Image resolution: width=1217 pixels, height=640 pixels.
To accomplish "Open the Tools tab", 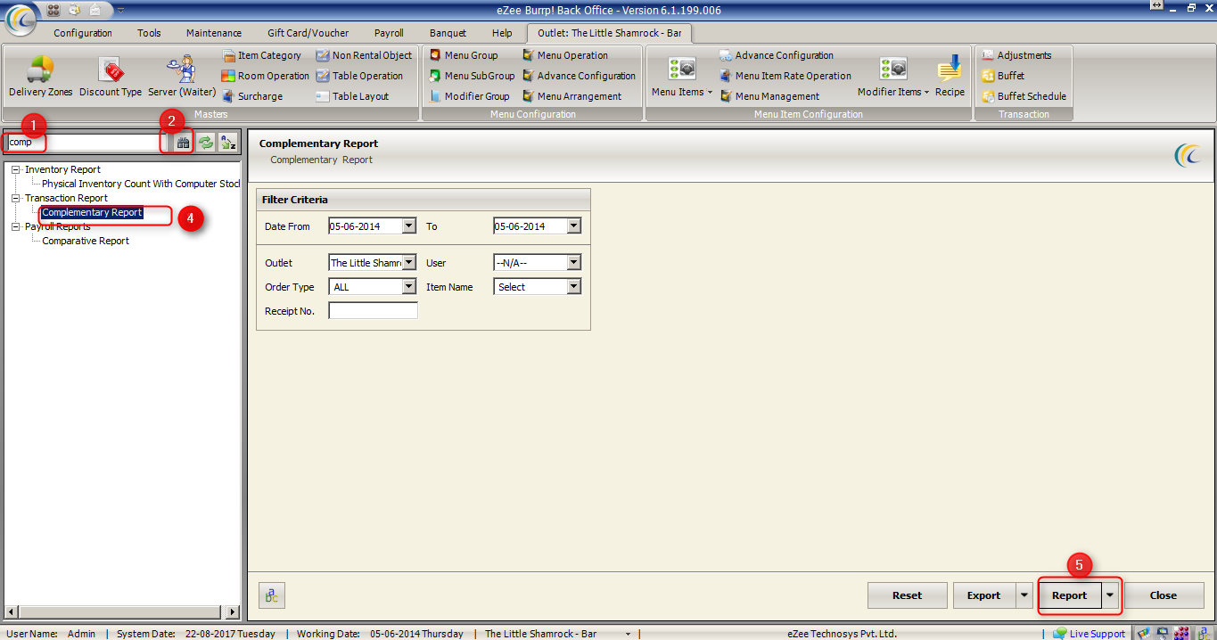I will point(149,33).
